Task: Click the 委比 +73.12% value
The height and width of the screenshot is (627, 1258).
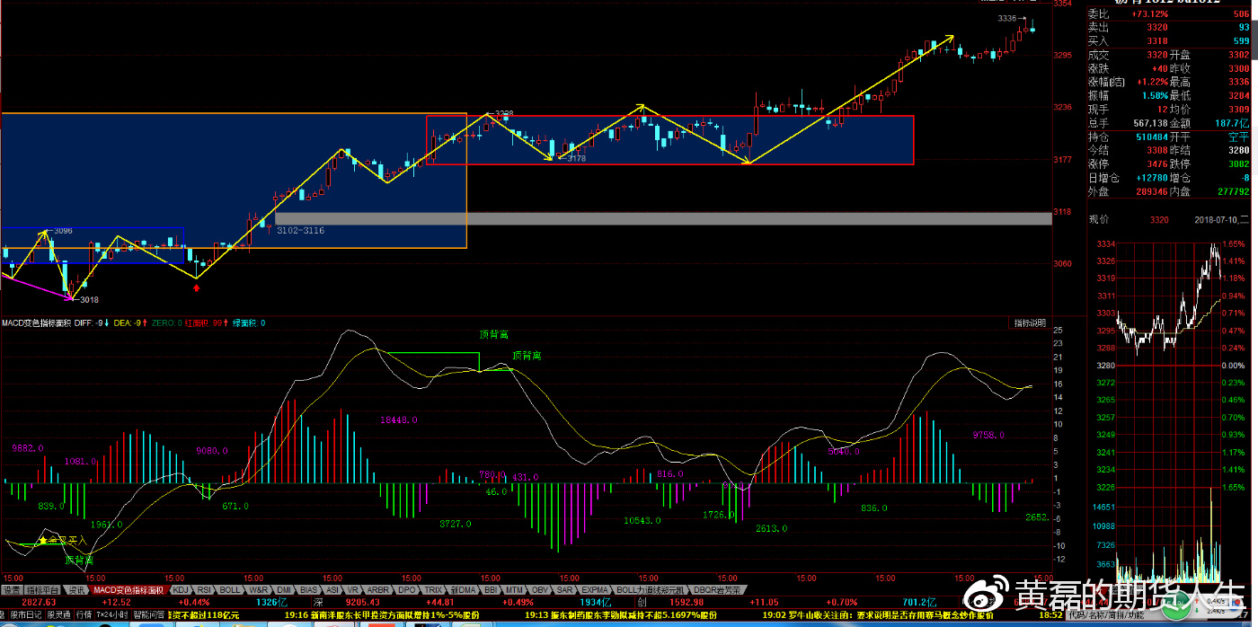Action: [1150, 14]
